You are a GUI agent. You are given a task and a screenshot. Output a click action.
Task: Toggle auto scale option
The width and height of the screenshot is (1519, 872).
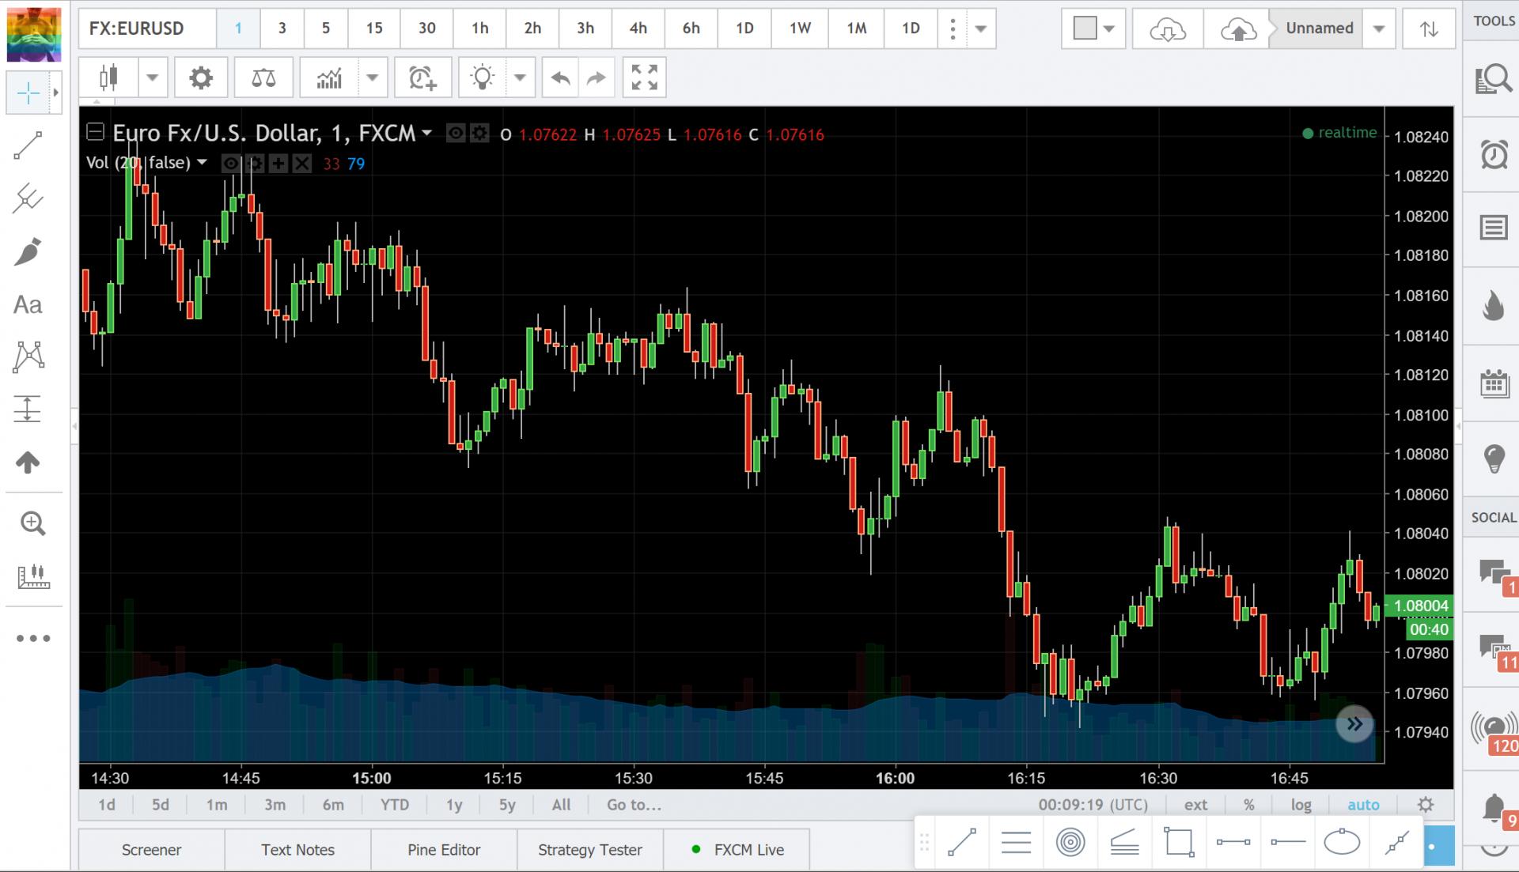pos(1363,805)
